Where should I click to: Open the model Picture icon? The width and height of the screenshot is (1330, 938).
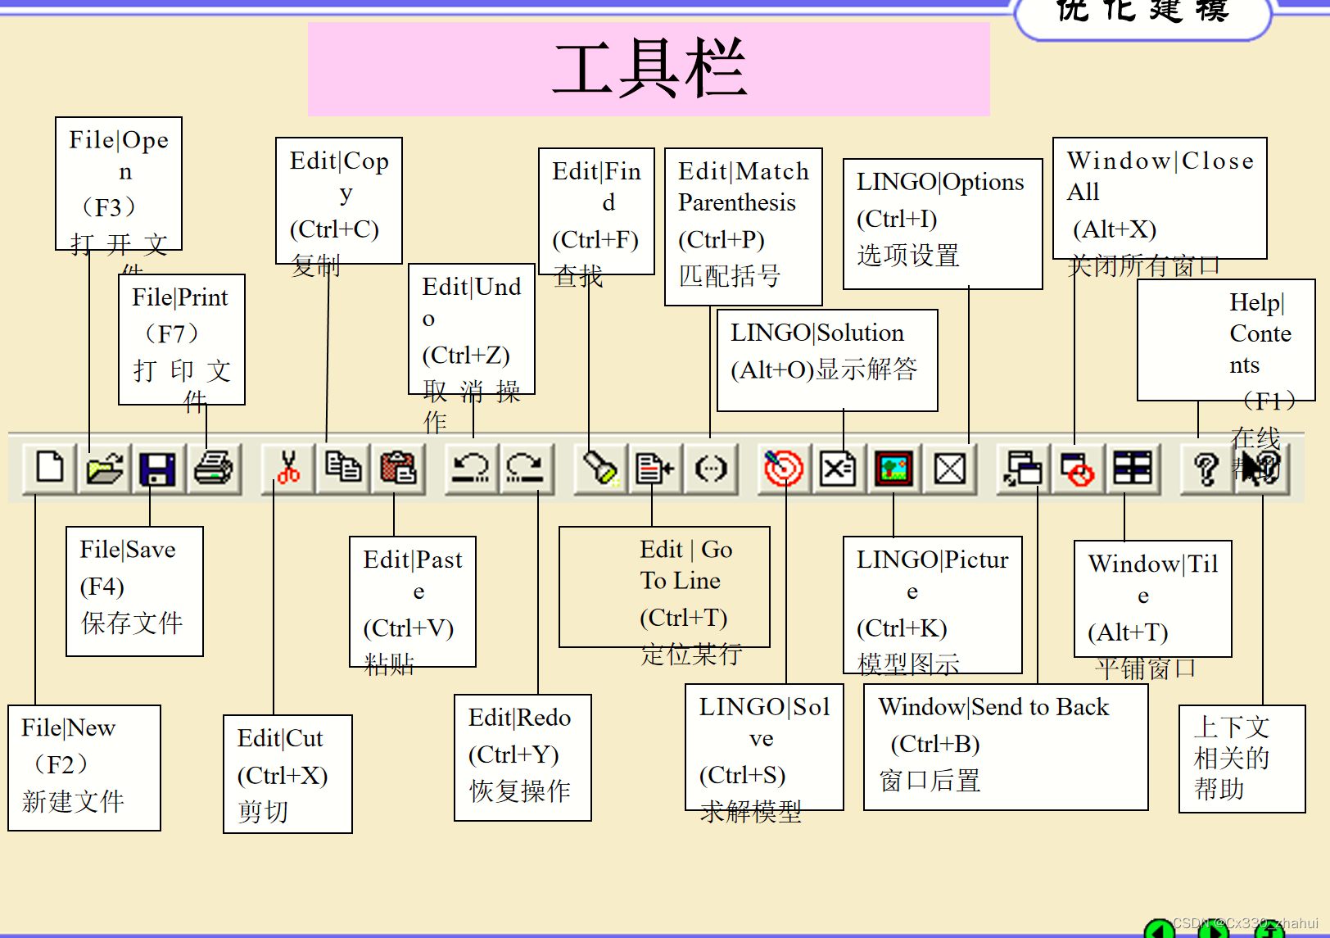point(893,469)
